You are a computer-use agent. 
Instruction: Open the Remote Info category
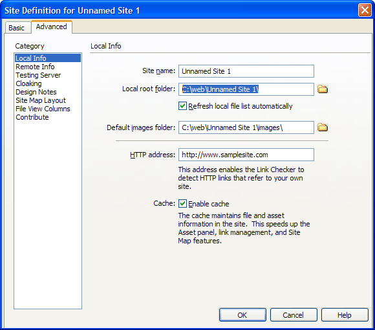point(35,67)
